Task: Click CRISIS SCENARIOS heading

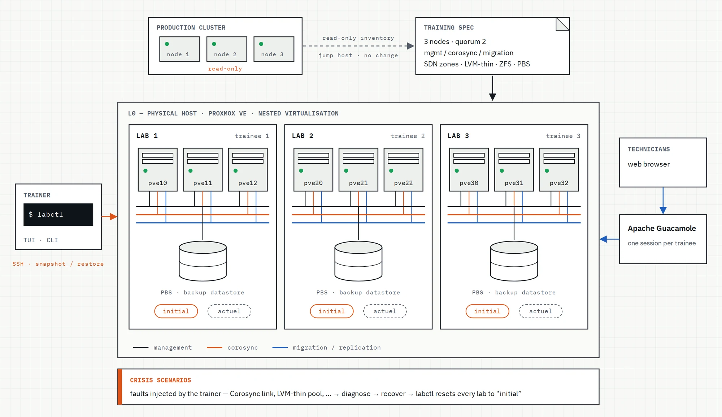Action: [x=161, y=381]
